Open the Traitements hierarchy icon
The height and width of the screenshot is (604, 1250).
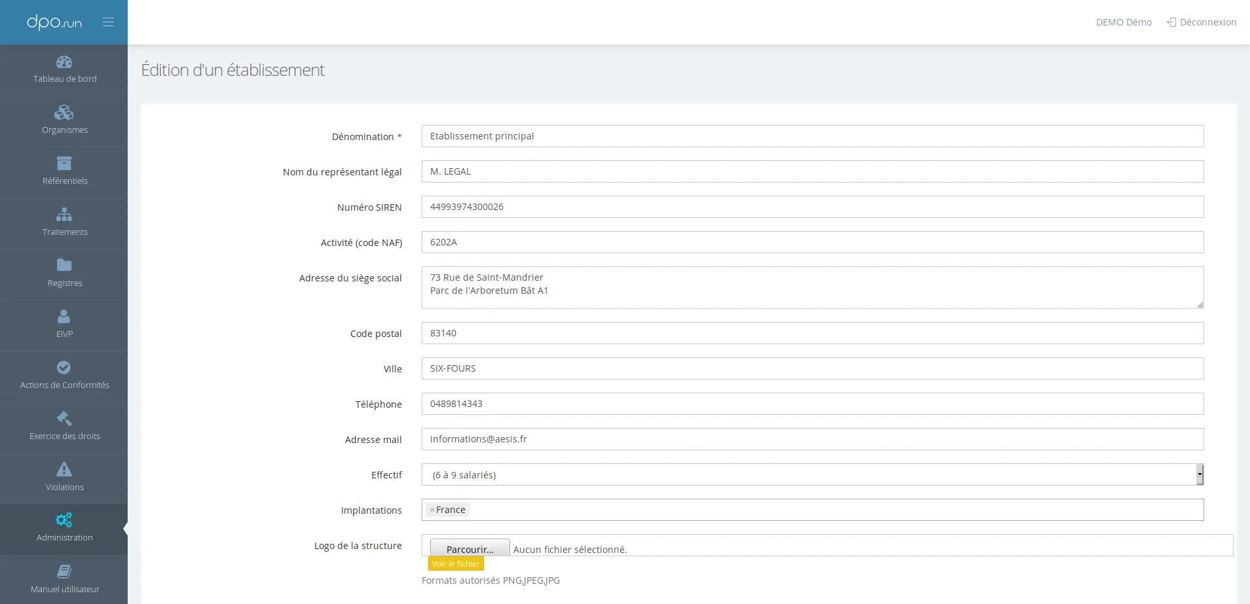click(x=64, y=214)
